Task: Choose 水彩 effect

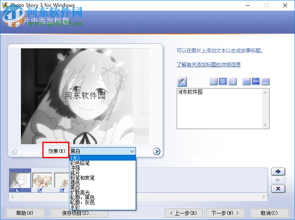Action: 103,207
